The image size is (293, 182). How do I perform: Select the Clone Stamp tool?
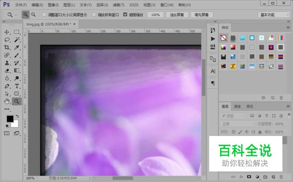coord(7,63)
